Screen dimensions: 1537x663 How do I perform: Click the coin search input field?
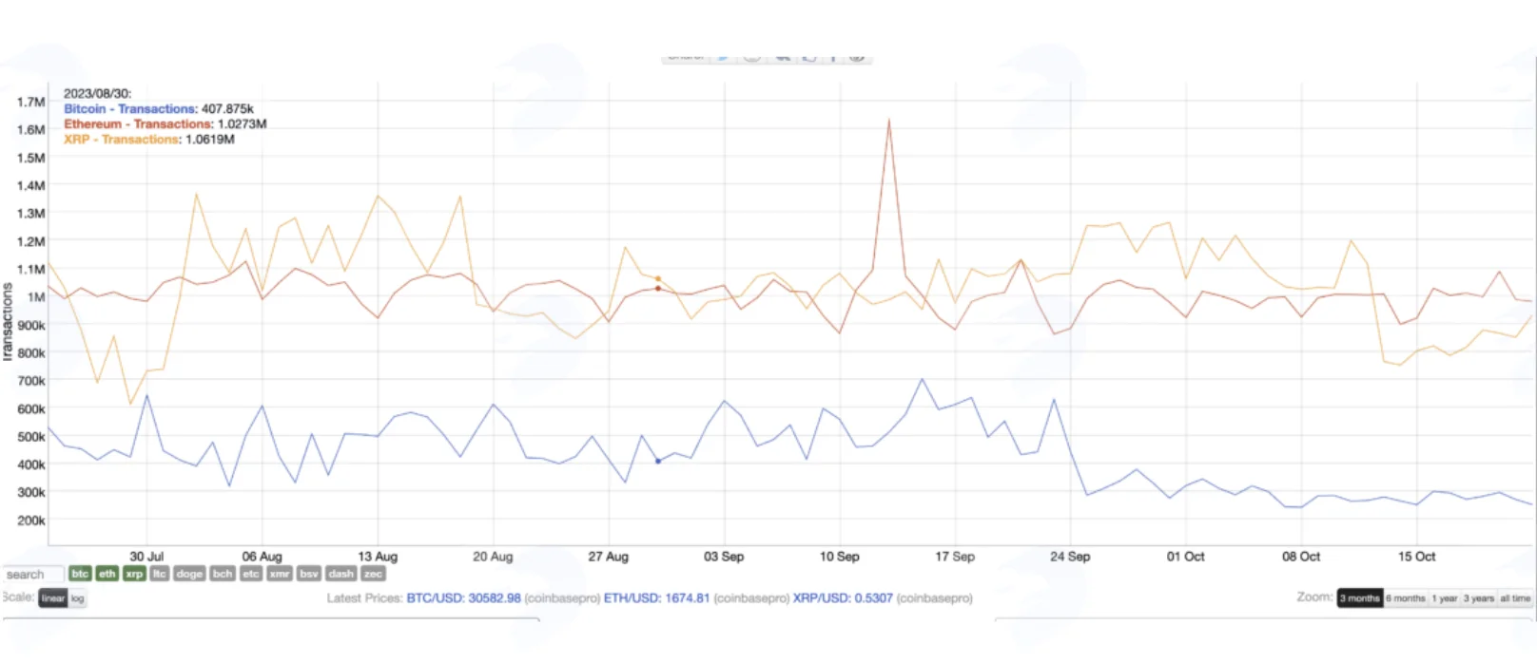pyautogui.click(x=32, y=575)
